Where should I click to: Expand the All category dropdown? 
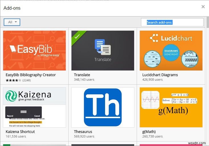point(12,22)
